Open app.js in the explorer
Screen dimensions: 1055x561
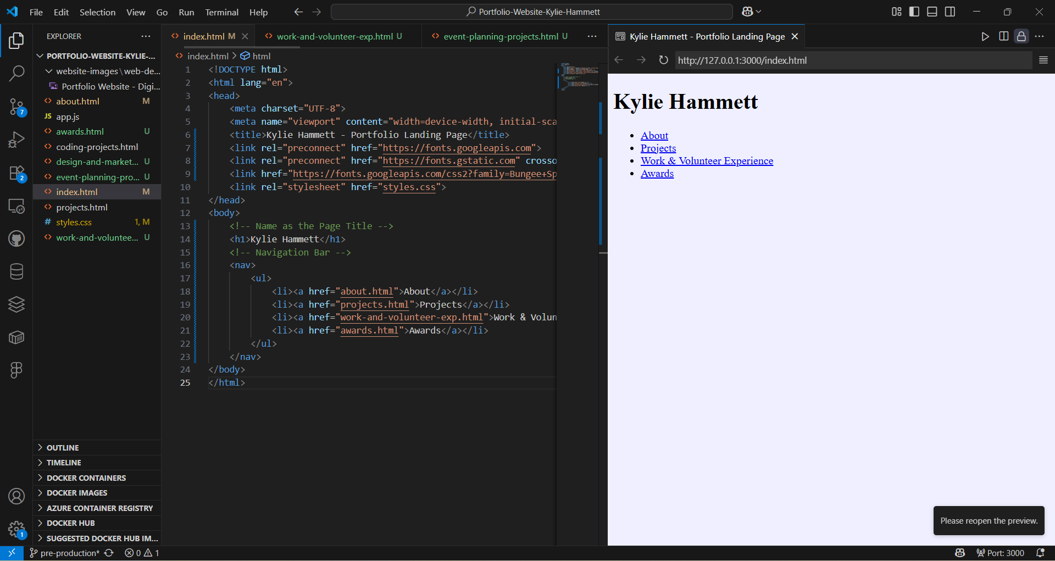point(97,116)
